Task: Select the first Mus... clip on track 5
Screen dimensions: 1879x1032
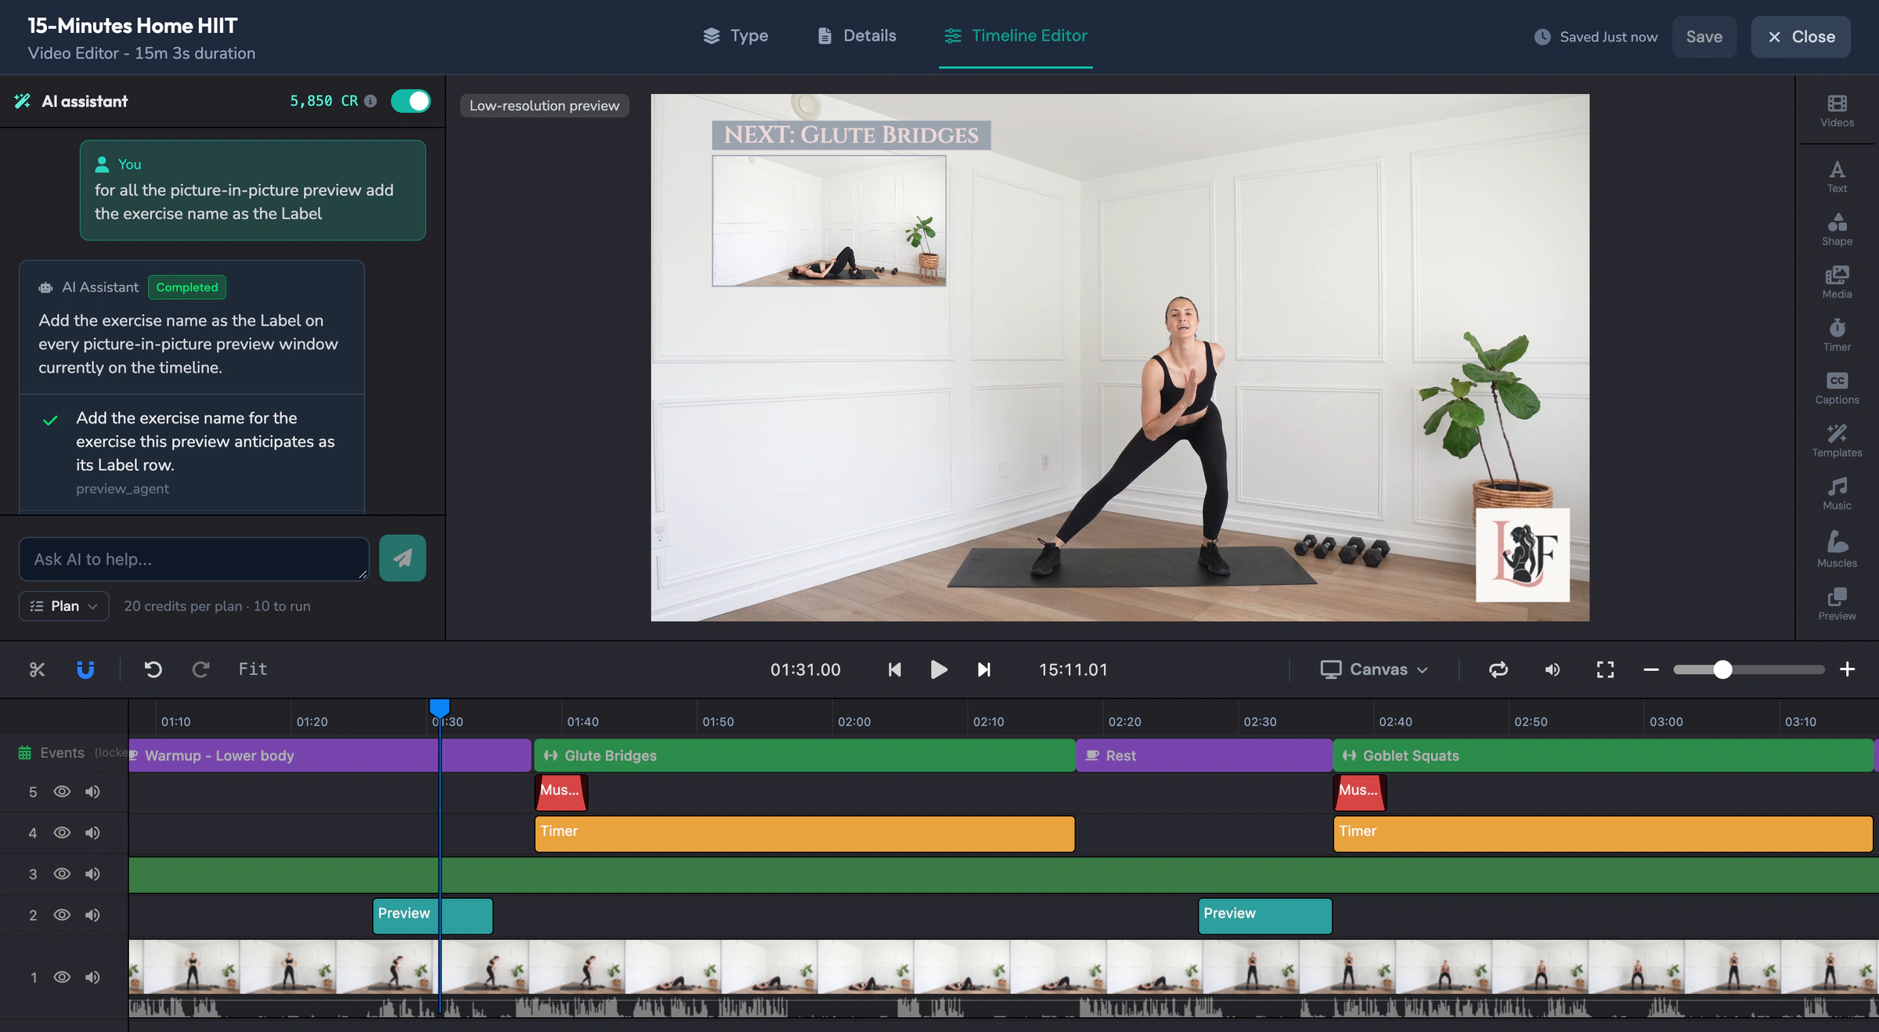Action: (x=561, y=792)
